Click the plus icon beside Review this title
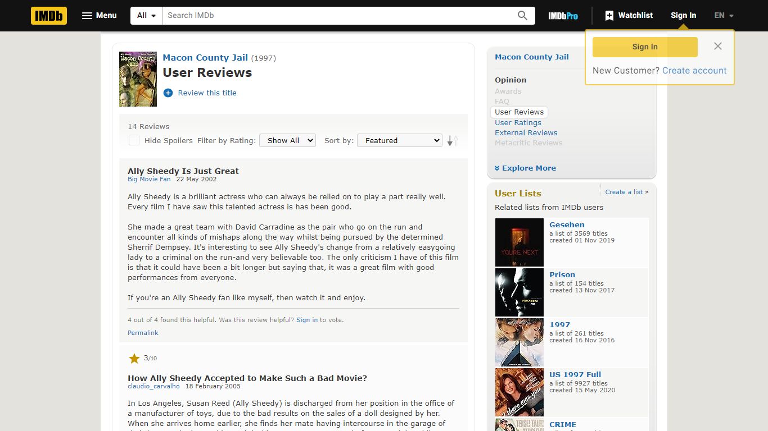This screenshot has width=768, height=431. coord(168,93)
